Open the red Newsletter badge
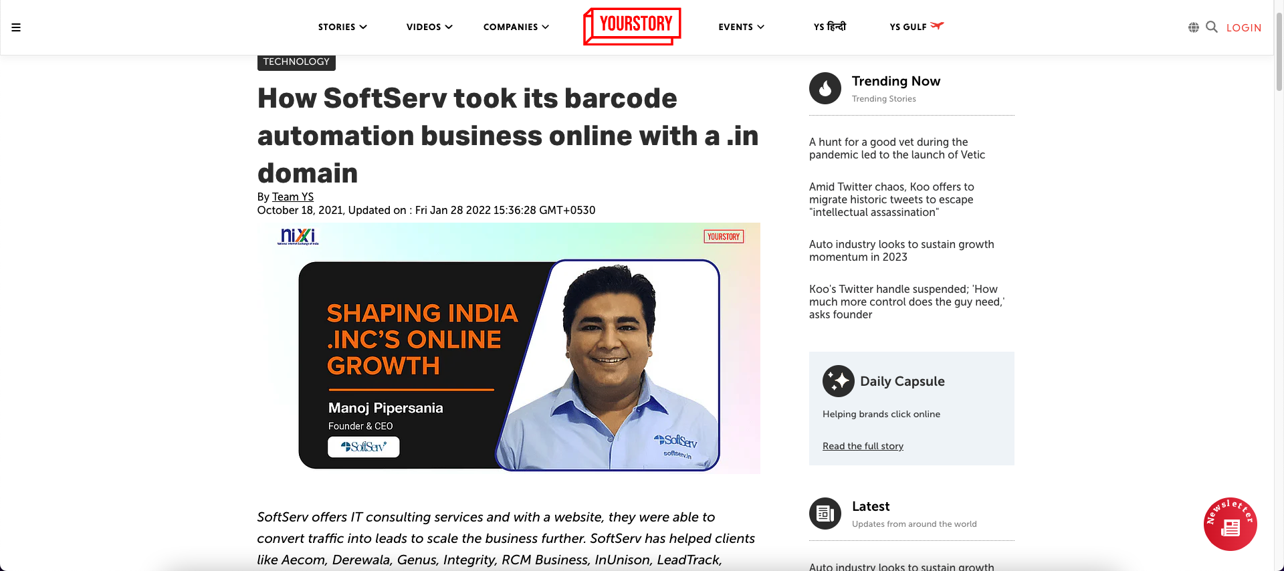Image resolution: width=1284 pixels, height=571 pixels. click(x=1230, y=524)
